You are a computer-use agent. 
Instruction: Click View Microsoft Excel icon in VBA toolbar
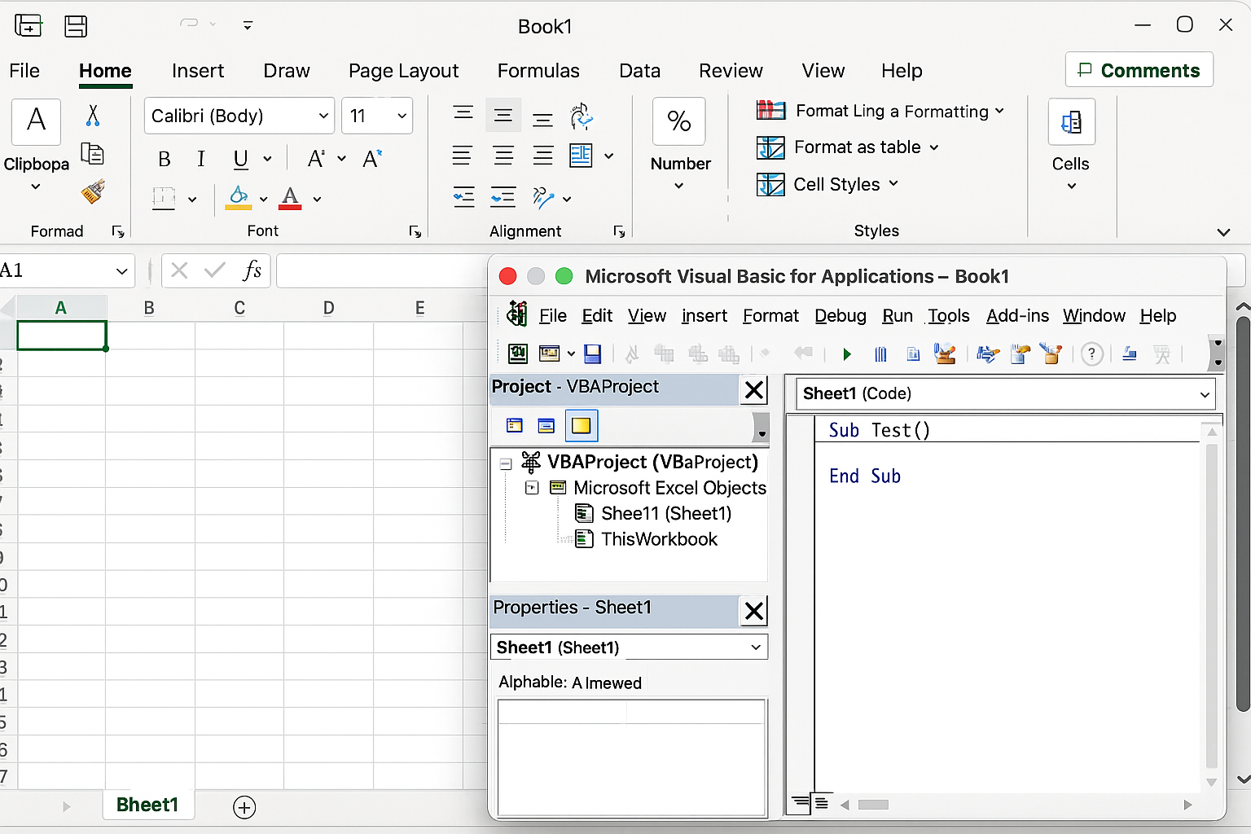point(518,353)
